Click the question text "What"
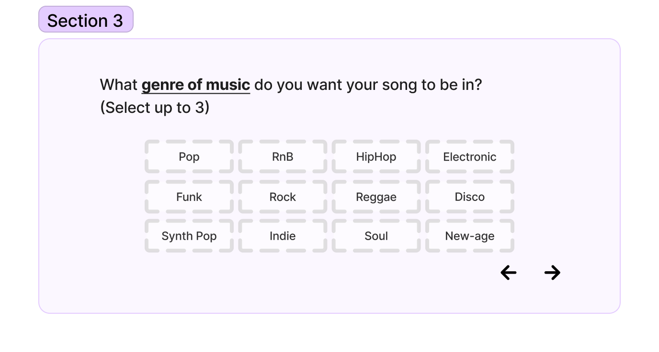Image resolution: width=659 pixels, height=352 pixels. coord(118,85)
